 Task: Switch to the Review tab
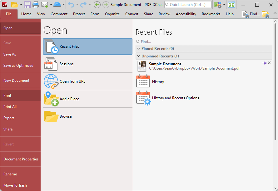click(164, 14)
